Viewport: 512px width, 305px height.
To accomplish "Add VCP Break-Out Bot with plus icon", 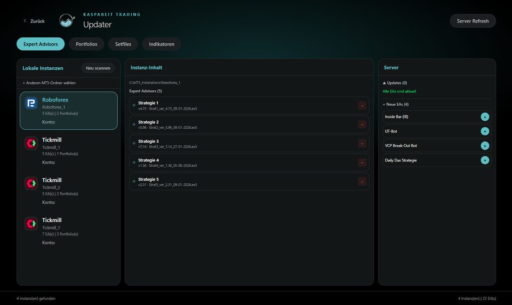I will point(485,146).
